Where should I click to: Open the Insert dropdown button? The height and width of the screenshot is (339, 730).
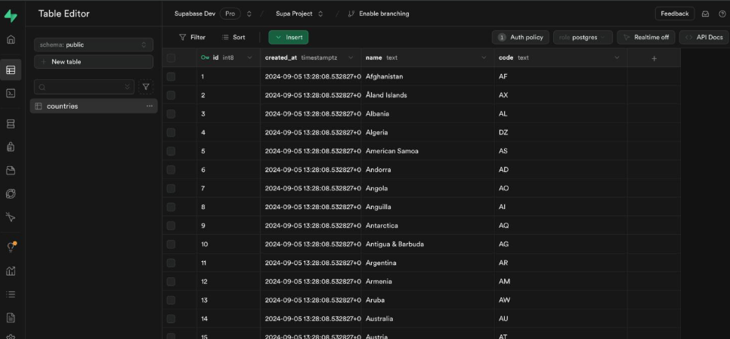coord(288,37)
